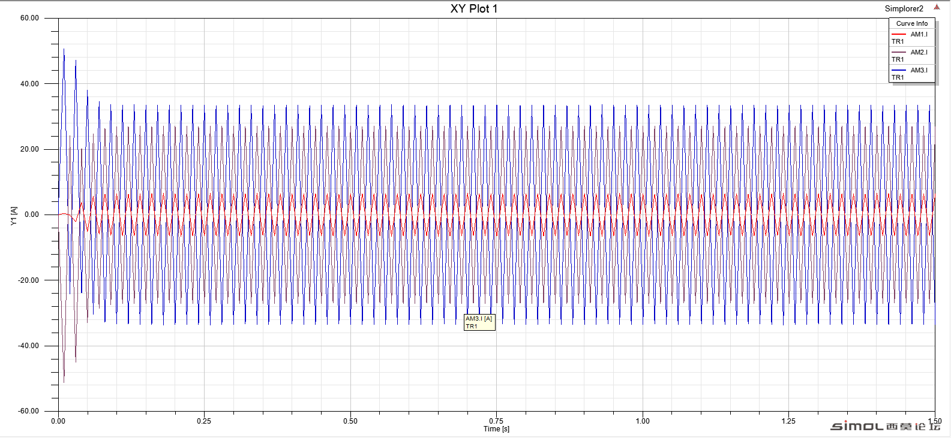Viewport: 951px width, 438px height.
Task: Select the 'Y1 [A]' vertical axis label
Action: click(14, 216)
